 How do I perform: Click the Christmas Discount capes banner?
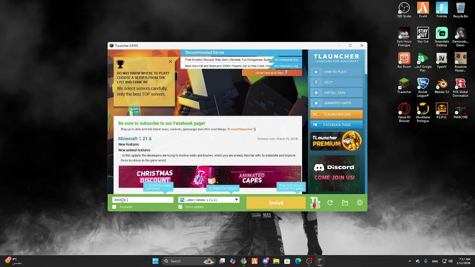tap(210, 177)
